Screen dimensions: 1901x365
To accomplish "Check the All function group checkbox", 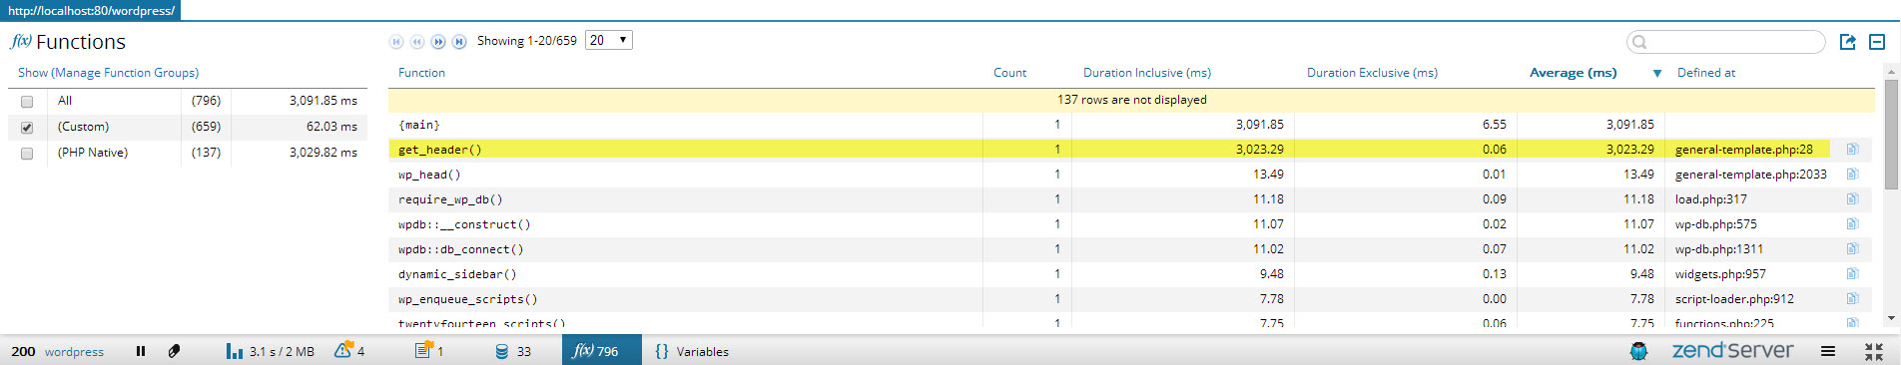I will click(27, 102).
